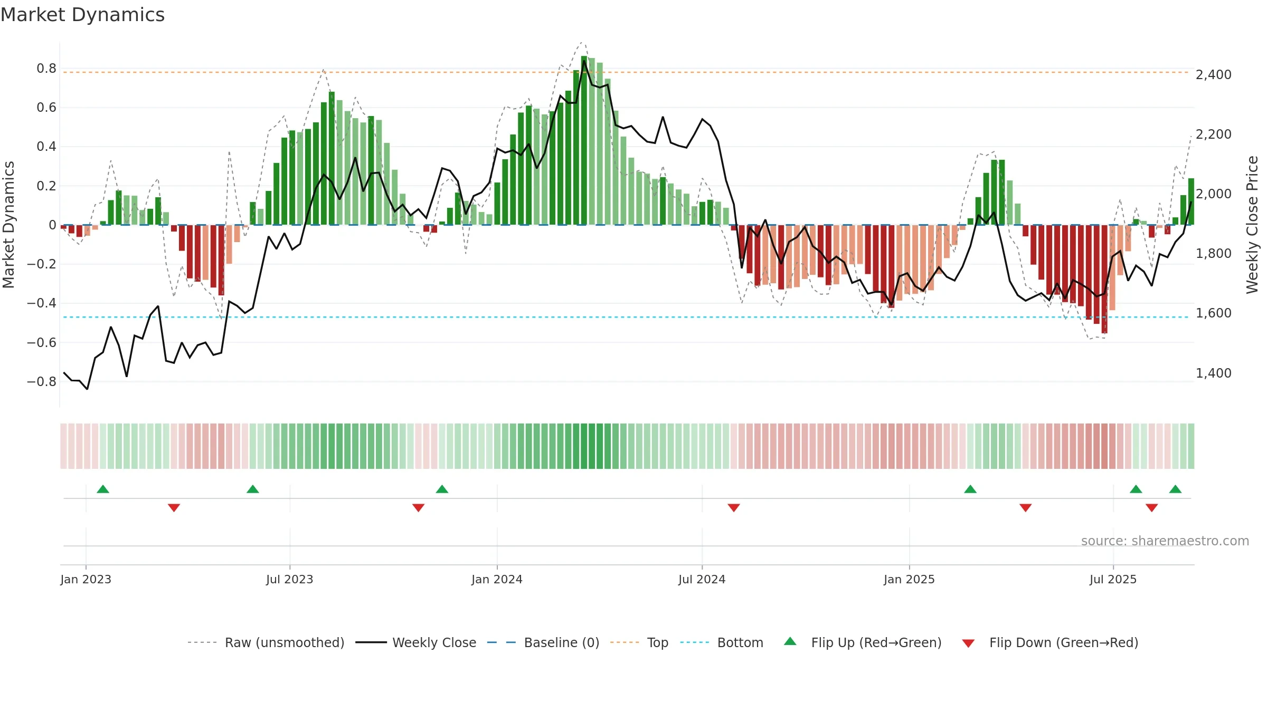Toggle the Baseline (0) legend entry

543,642
